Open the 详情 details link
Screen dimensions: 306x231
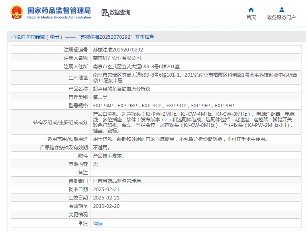pos(98,223)
